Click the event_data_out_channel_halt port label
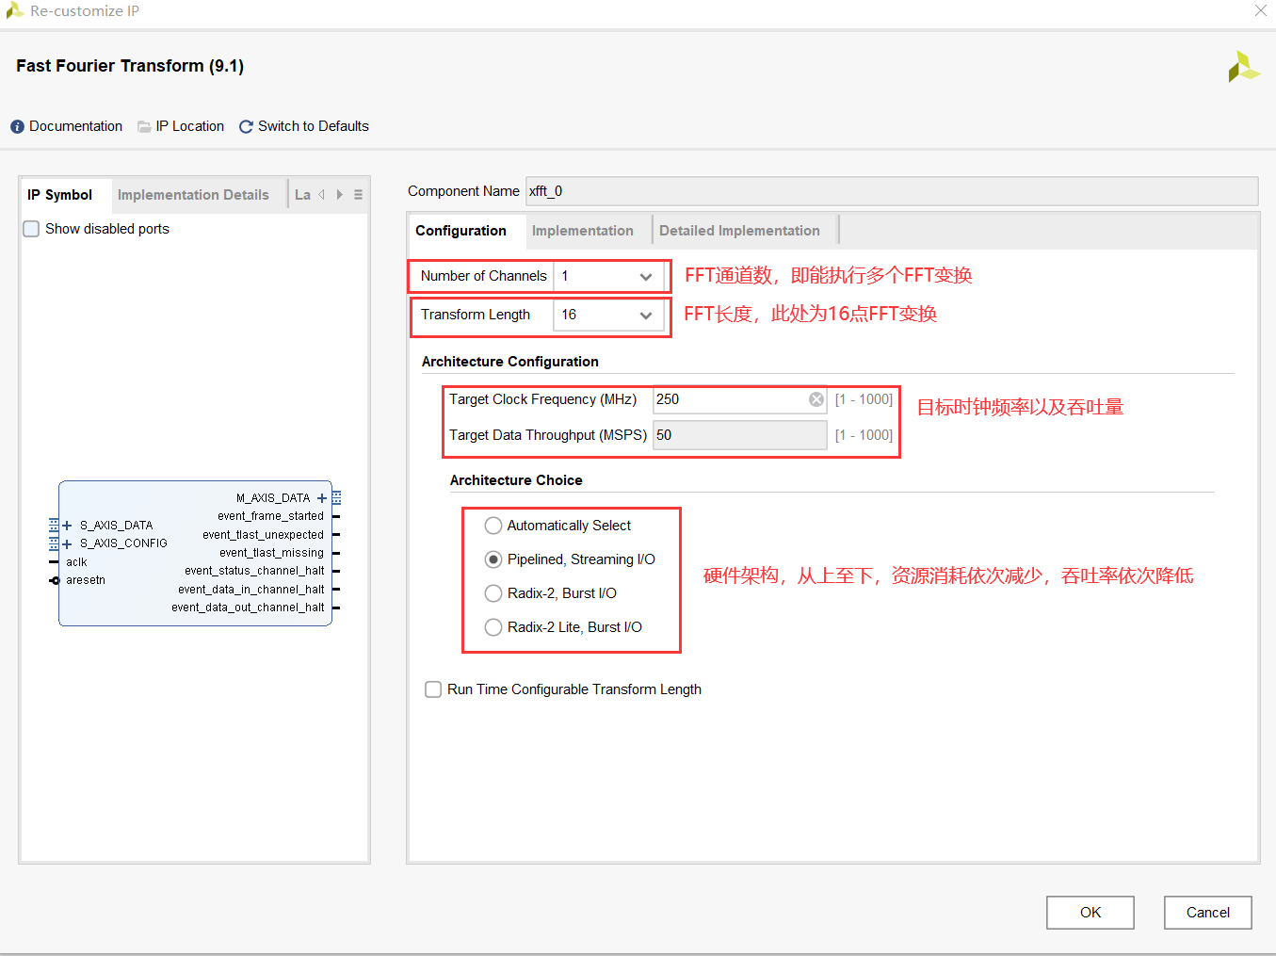The width and height of the screenshot is (1276, 956). (x=248, y=608)
